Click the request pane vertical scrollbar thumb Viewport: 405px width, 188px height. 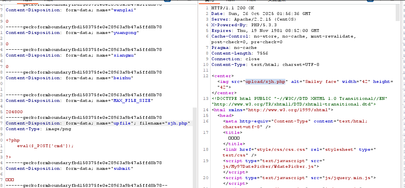click(x=194, y=147)
